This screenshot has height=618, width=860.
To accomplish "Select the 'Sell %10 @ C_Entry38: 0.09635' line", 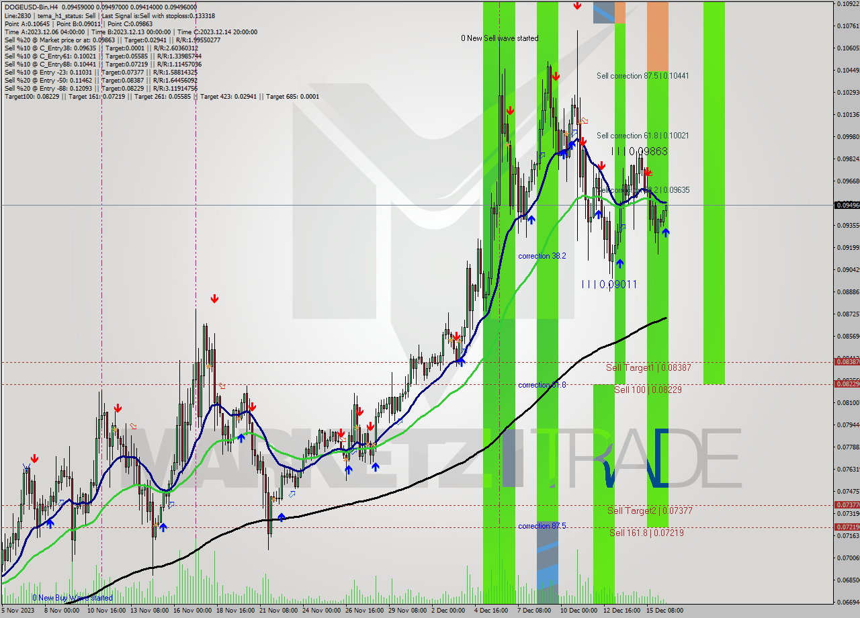I will 101,48.
